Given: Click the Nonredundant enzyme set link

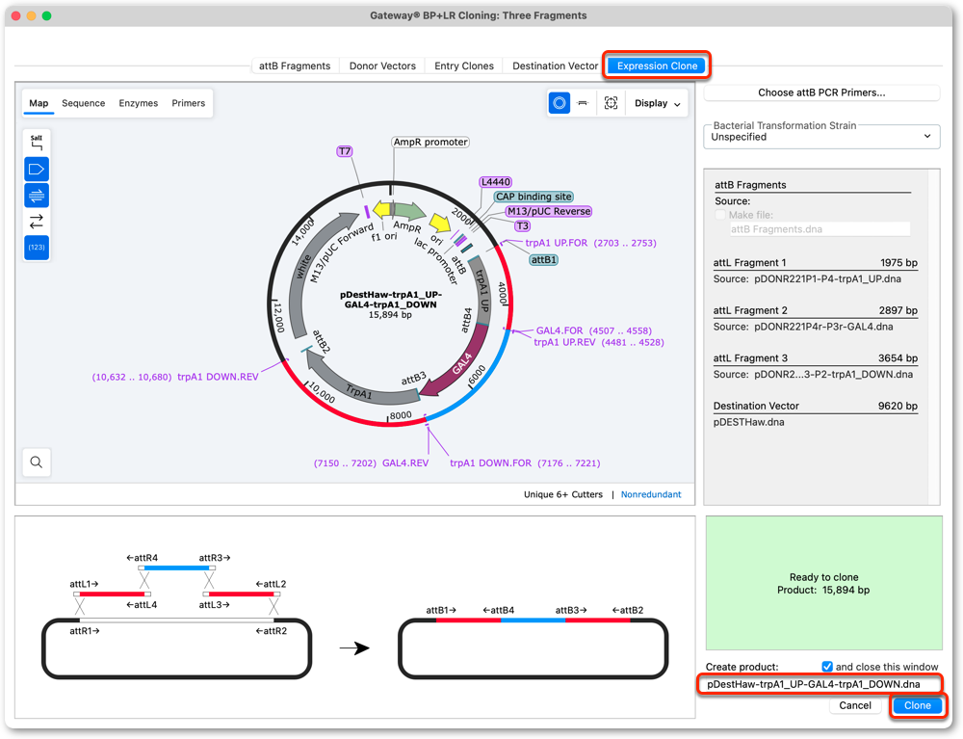Looking at the screenshot, I should coord(651,494).
